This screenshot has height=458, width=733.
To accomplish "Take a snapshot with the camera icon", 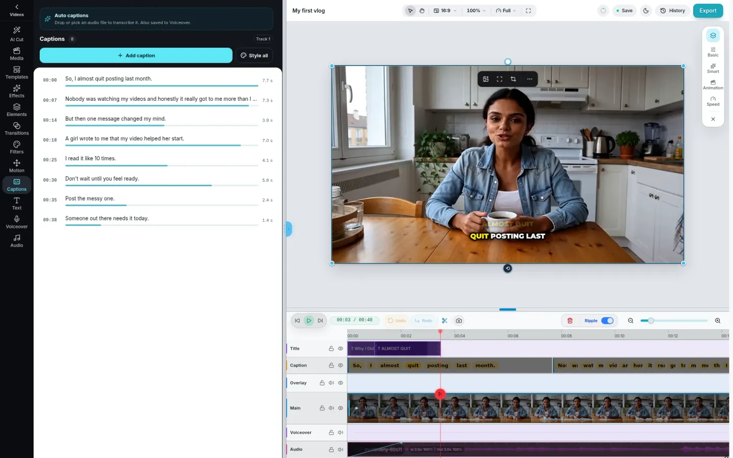I will coord(459,321).
